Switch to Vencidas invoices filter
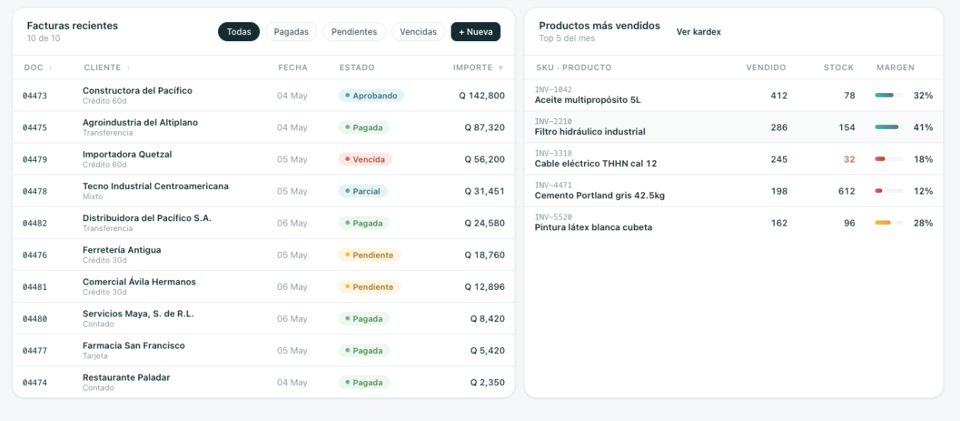 coord(418,32)
